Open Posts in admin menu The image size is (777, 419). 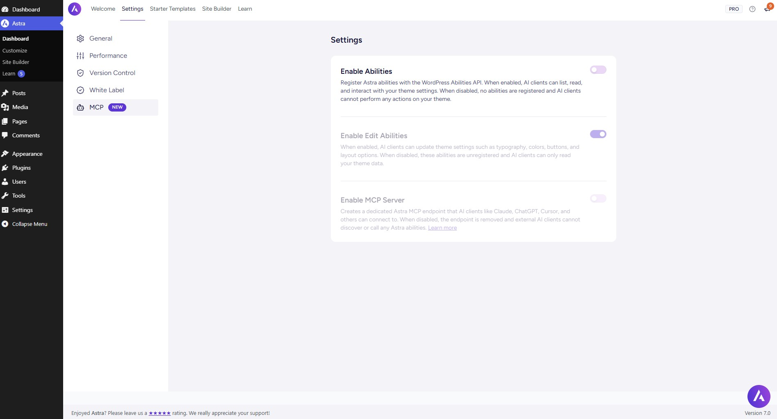19,93
